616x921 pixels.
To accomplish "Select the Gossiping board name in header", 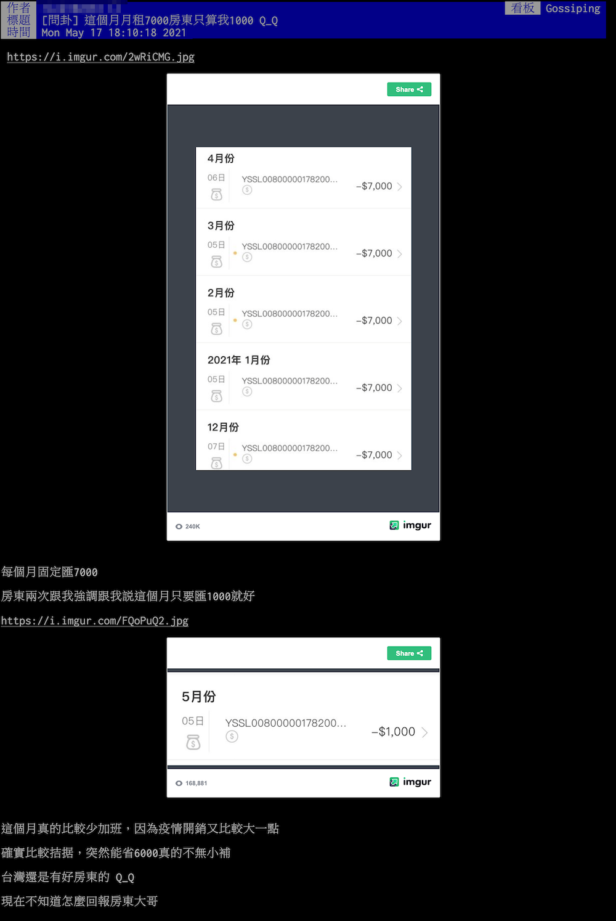I will coord(573,8).
